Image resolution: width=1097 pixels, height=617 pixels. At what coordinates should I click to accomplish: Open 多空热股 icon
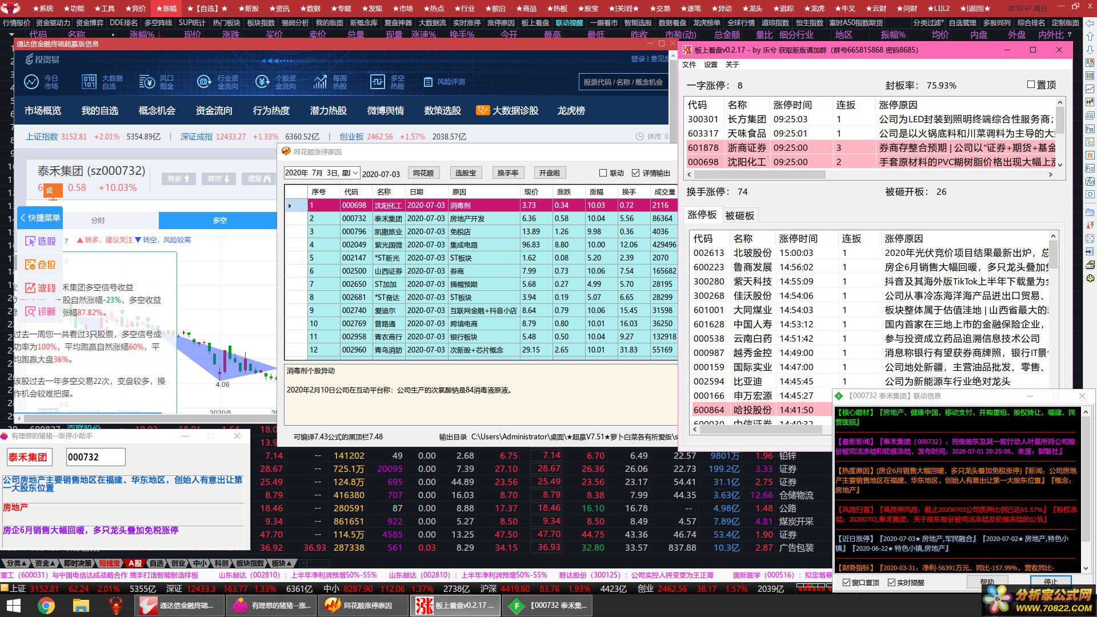click(x=378, y=82)
